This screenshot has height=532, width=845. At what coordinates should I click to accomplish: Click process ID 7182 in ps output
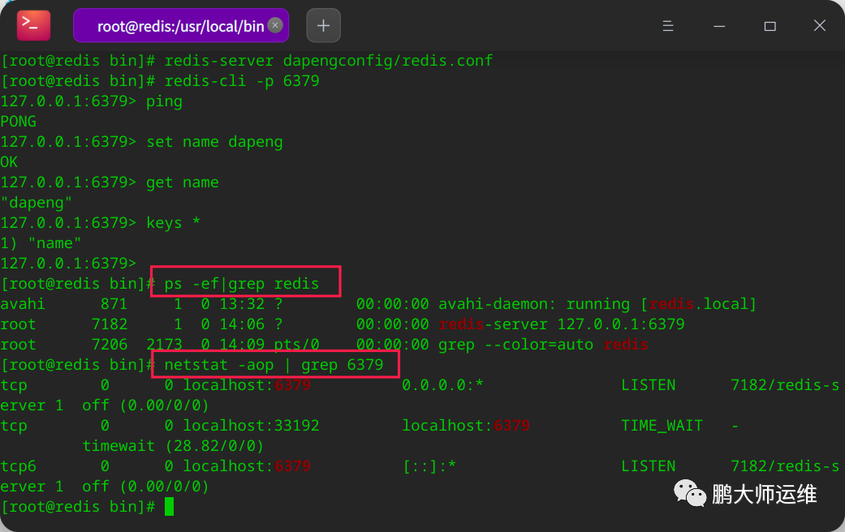110,324
